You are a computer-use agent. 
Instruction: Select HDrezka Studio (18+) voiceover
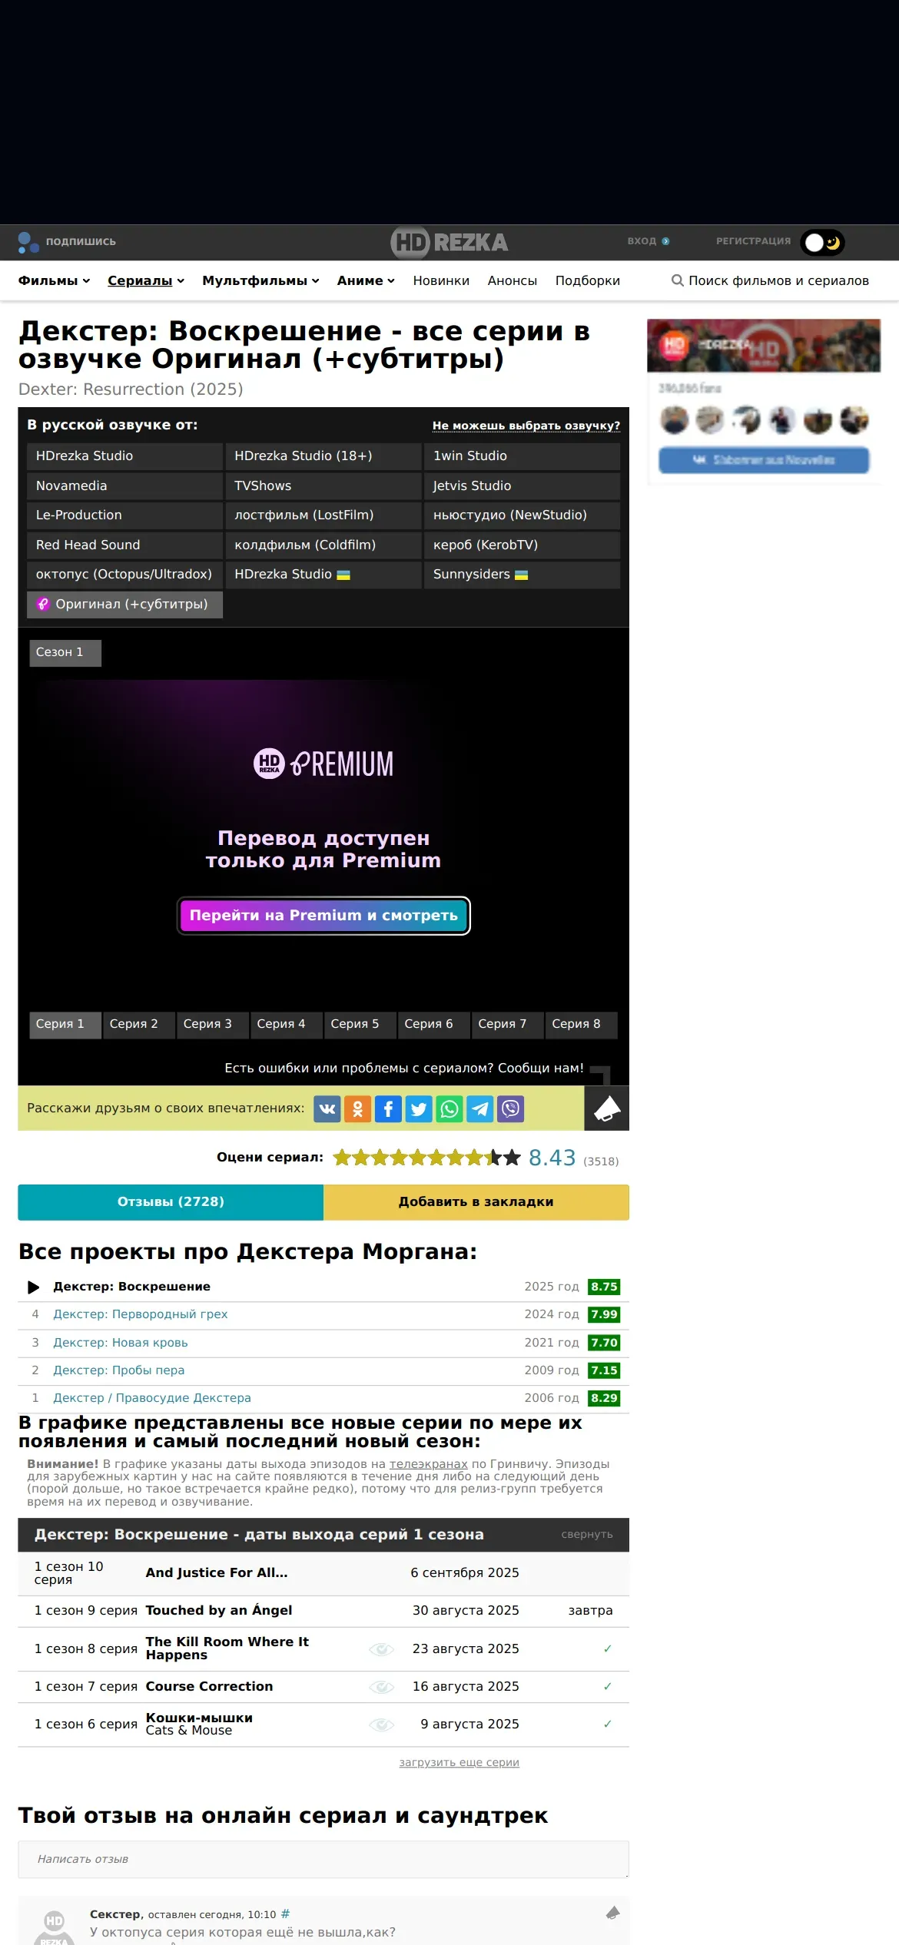point(323,456)
